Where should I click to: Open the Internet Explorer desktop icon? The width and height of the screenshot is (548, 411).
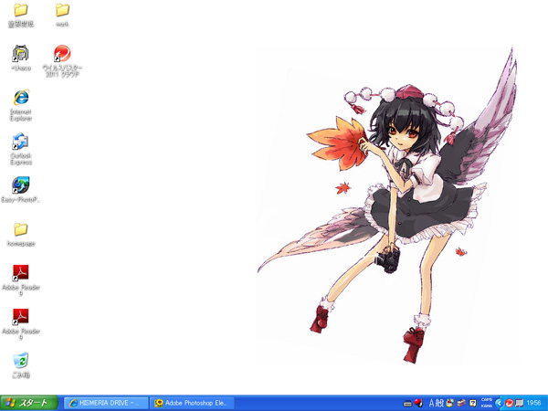(20, 98)
